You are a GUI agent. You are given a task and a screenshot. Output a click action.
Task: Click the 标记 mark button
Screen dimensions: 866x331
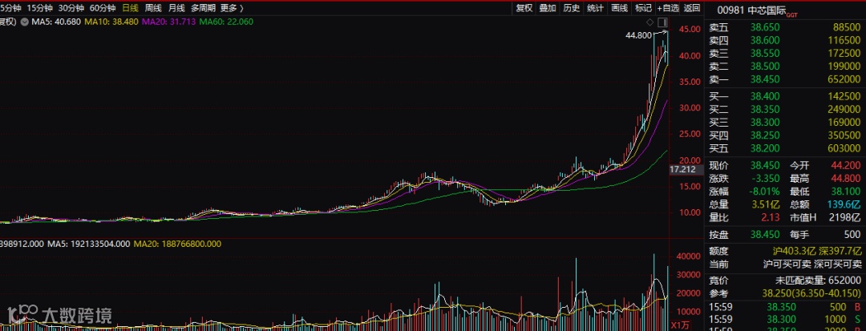point(643,8)
